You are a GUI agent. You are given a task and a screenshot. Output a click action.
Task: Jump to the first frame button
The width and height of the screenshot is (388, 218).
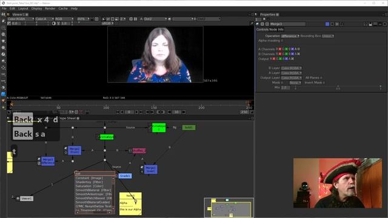click(x=118, y=112)
